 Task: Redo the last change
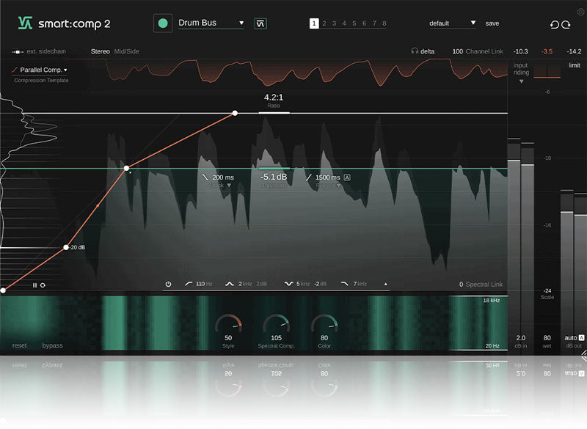click(x=566, y=24)
